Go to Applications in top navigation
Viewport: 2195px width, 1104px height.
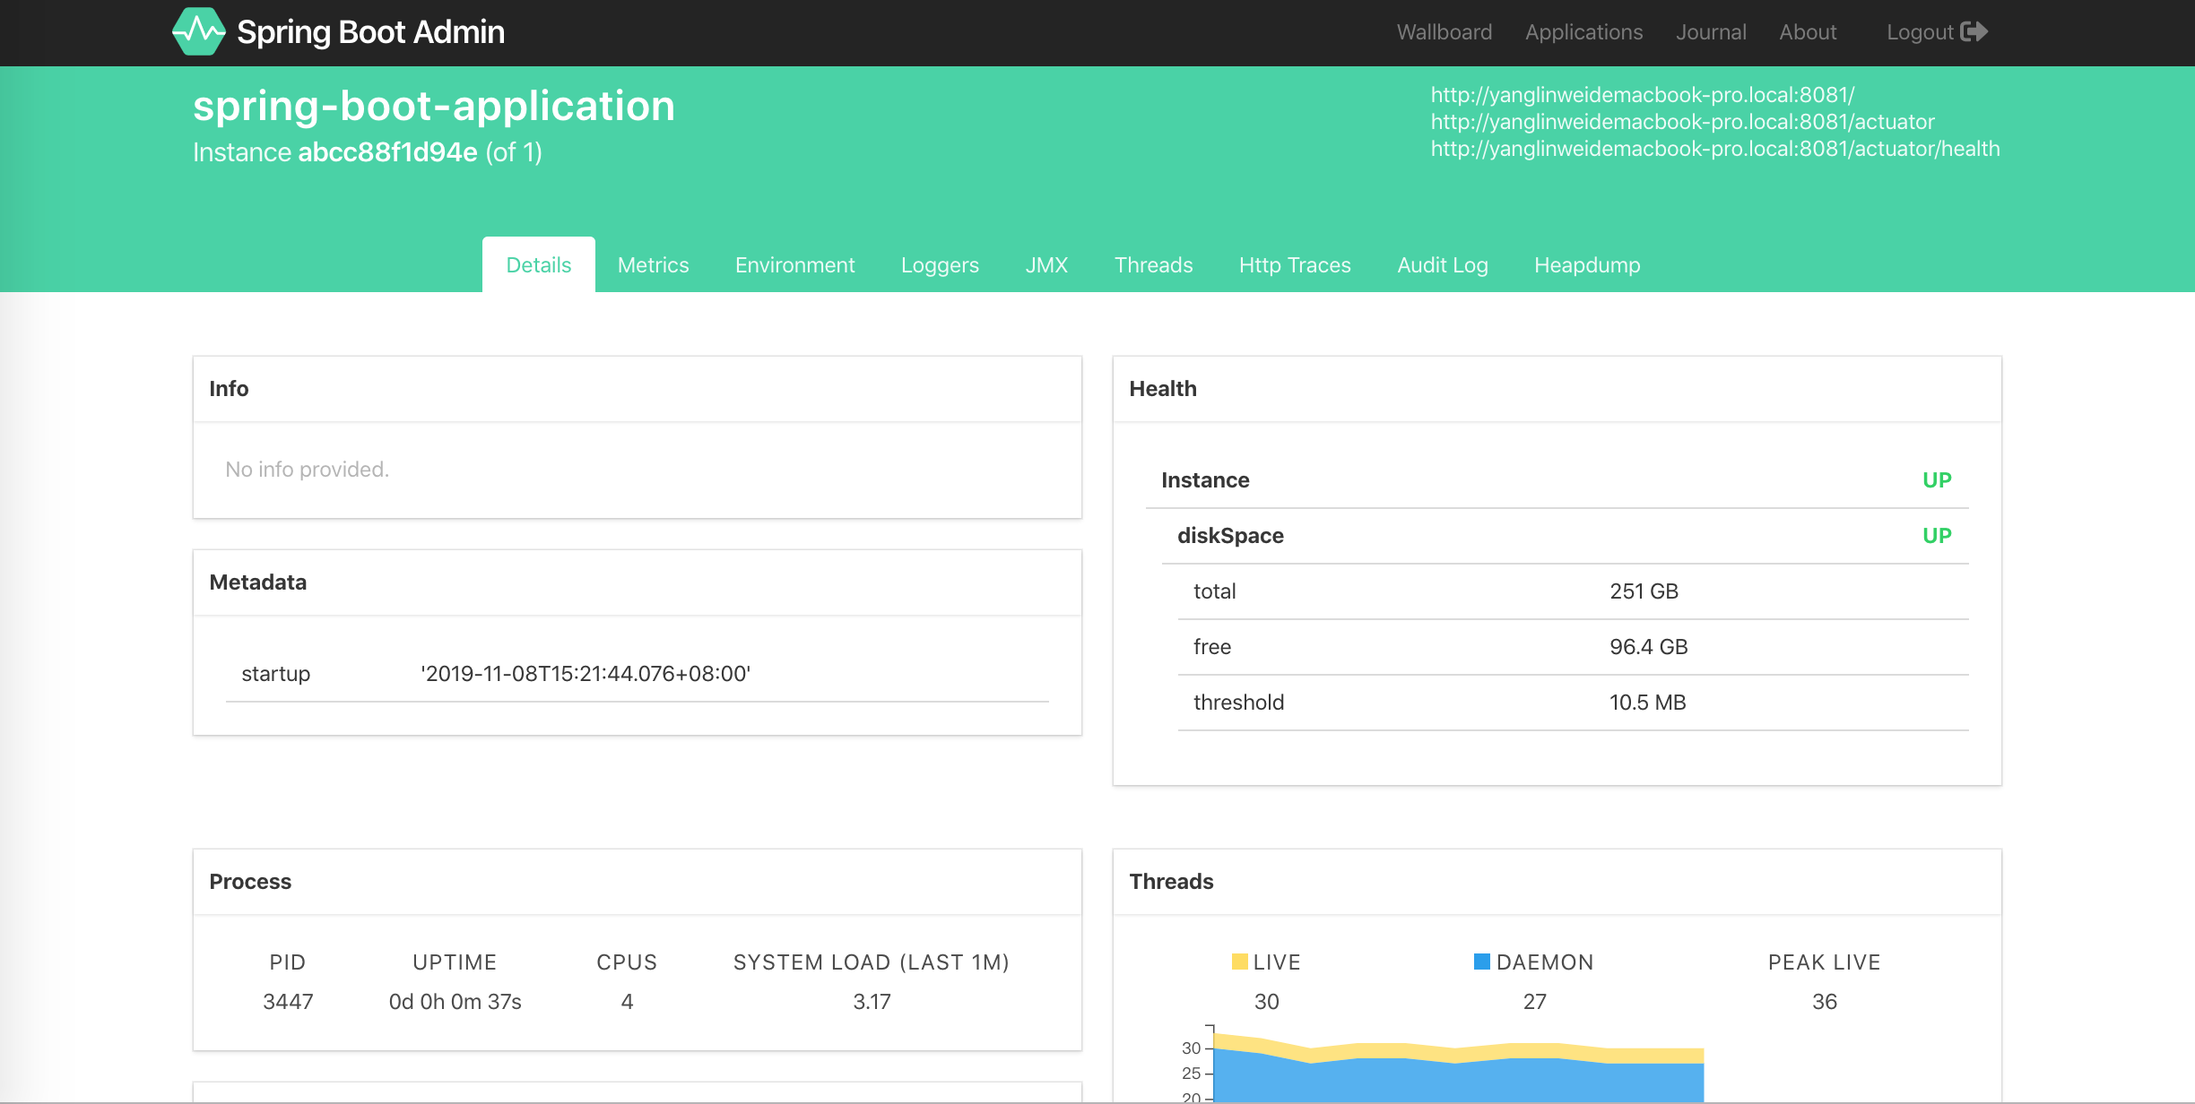coord(1583,32)
